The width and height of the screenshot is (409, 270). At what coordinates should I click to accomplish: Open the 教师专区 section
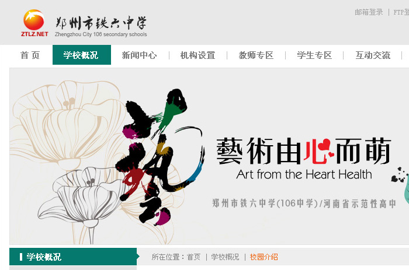pyautogui.click(x=256, y=55)
